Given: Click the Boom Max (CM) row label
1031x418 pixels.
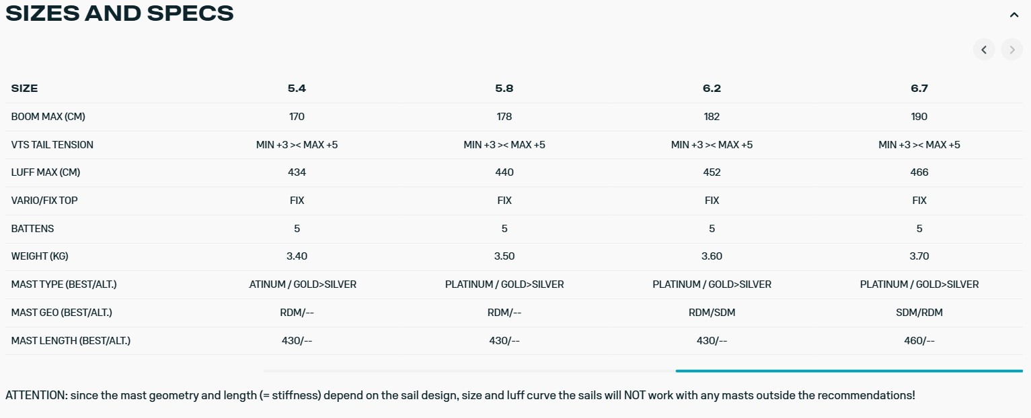Looking at the screenshot, I should [48, 117].
